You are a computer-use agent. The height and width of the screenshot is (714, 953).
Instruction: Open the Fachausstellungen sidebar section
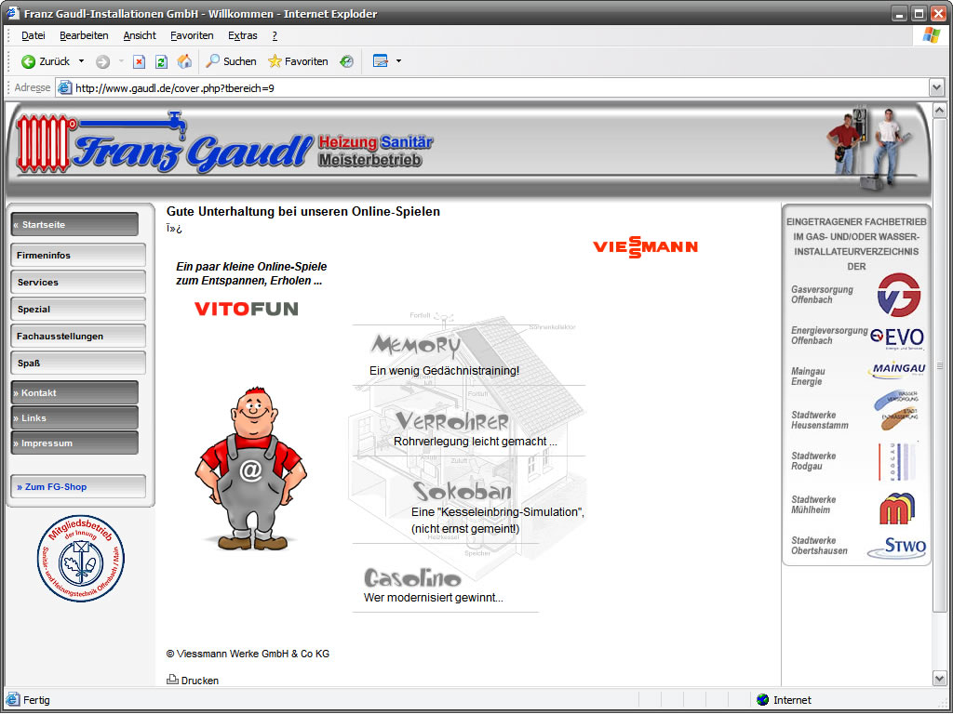point(78,336)
